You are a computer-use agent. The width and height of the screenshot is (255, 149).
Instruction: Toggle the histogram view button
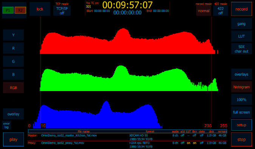(241, 87)
